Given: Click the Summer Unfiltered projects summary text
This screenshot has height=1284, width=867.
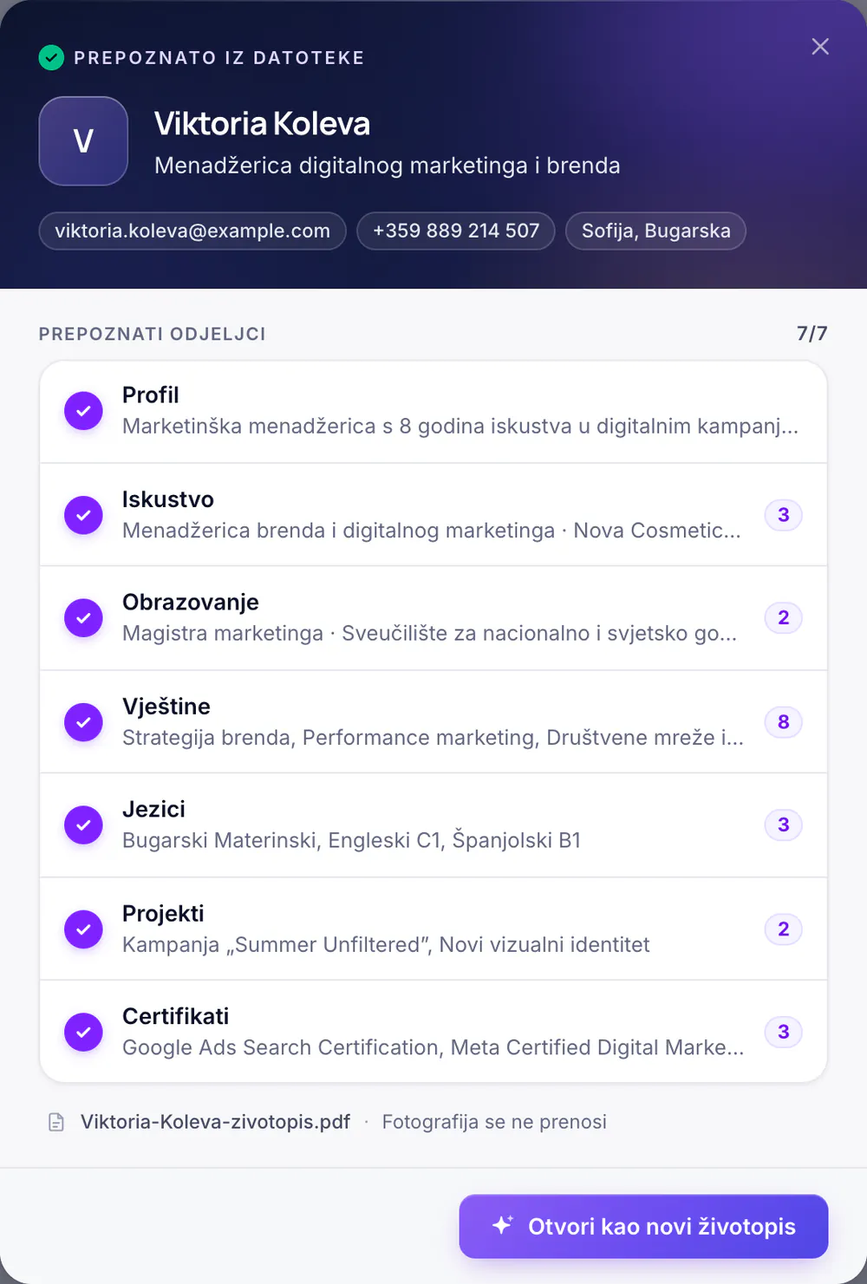Looking at the screenshot, I should (386, 945).
